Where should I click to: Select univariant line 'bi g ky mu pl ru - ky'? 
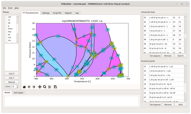point(164,44)
